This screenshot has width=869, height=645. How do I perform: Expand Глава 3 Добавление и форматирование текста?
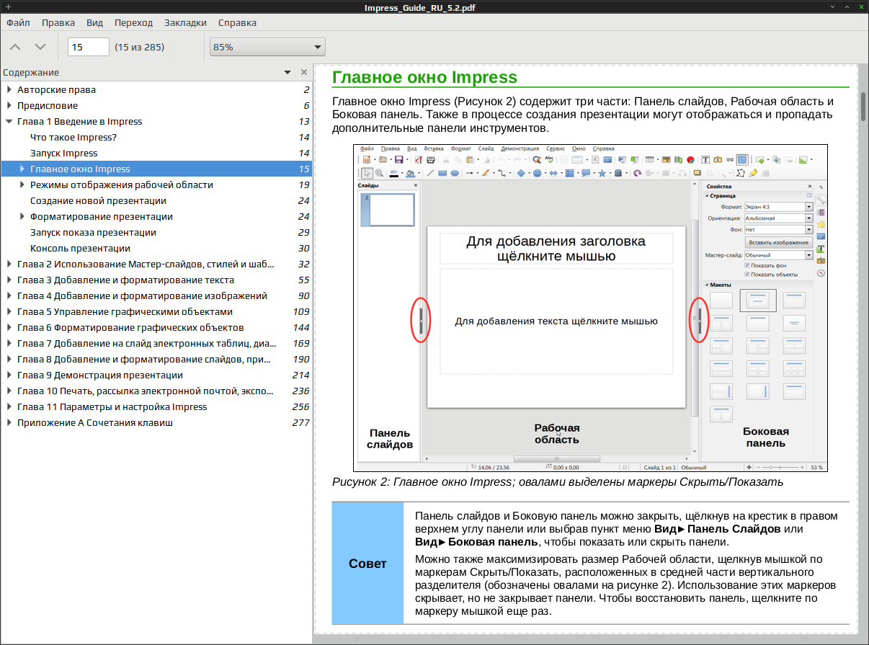pos(9,280)
